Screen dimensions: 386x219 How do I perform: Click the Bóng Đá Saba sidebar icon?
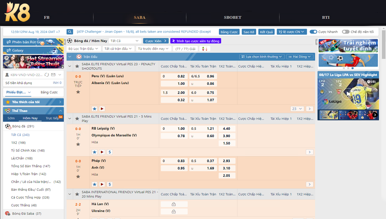tap(8, 213)
